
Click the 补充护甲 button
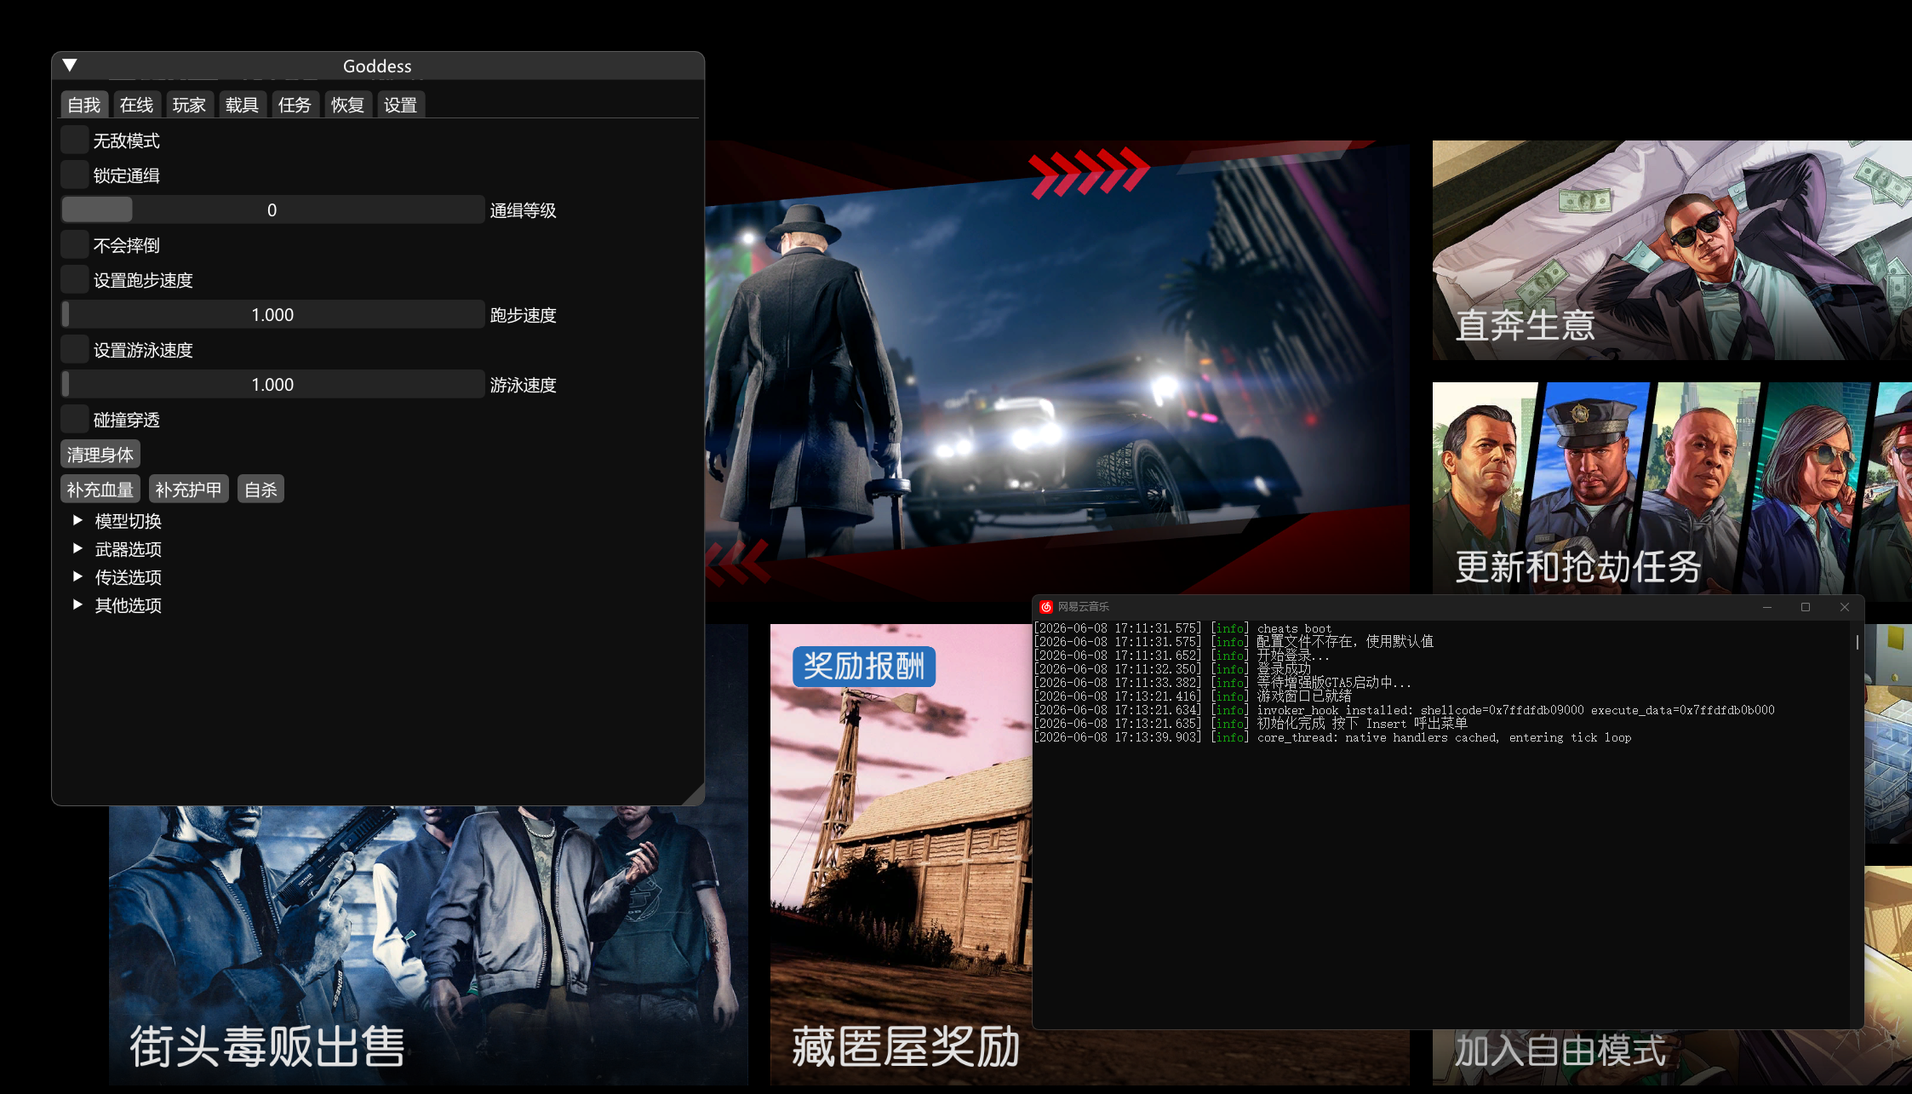pyautogui.click(x=188, y=490)
